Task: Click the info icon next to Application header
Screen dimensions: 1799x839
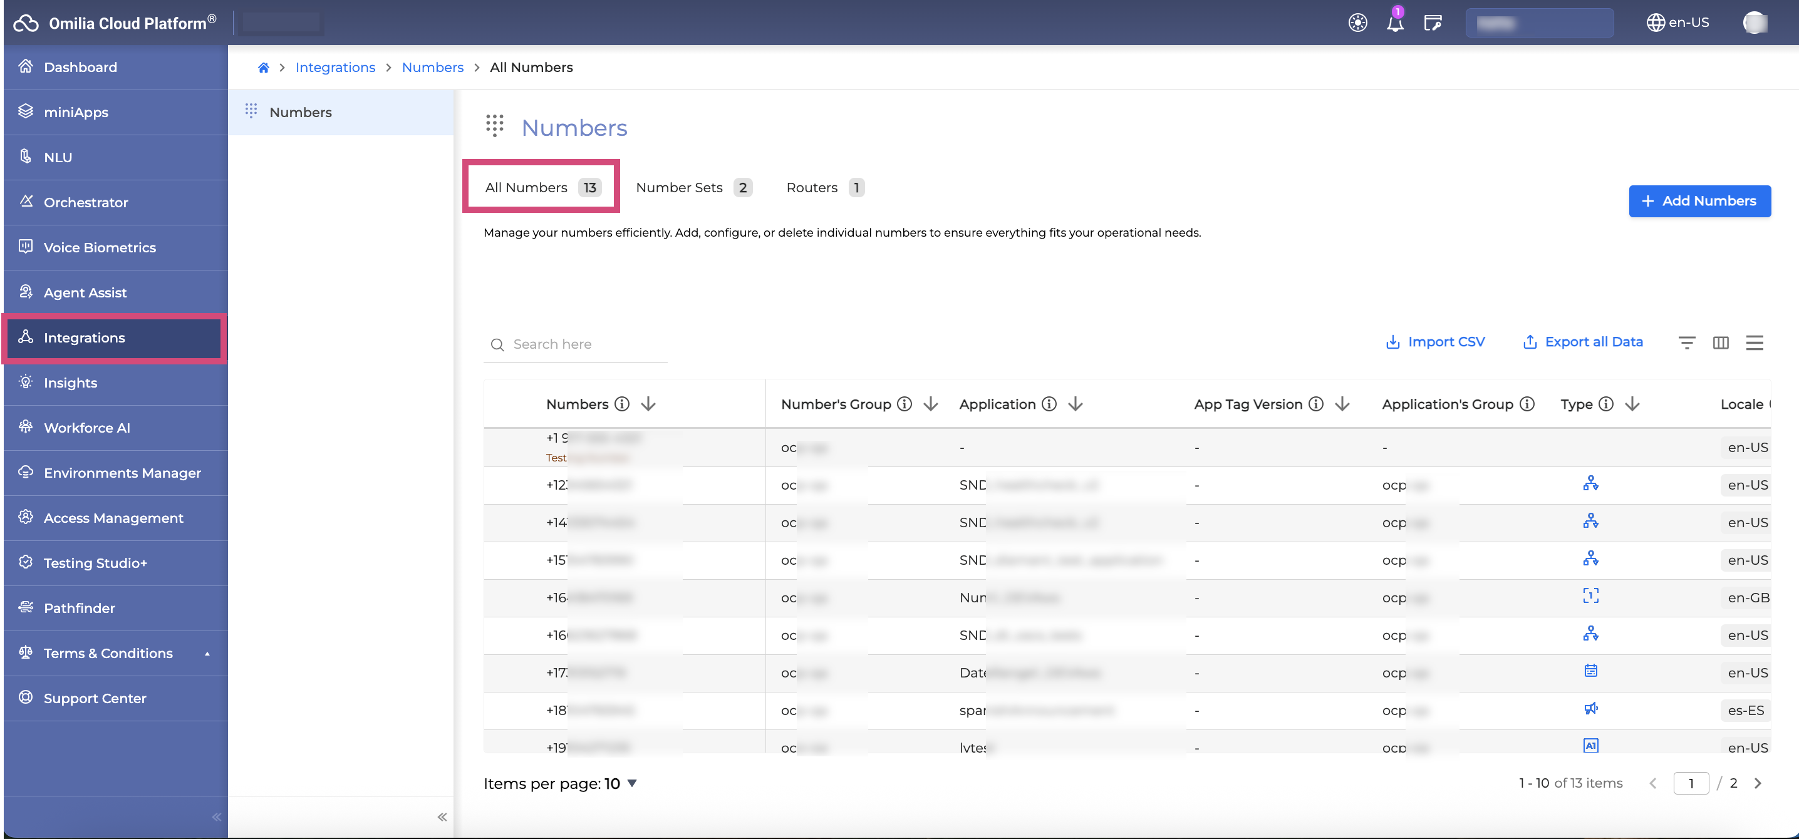Action: [x=1049, y=404]
